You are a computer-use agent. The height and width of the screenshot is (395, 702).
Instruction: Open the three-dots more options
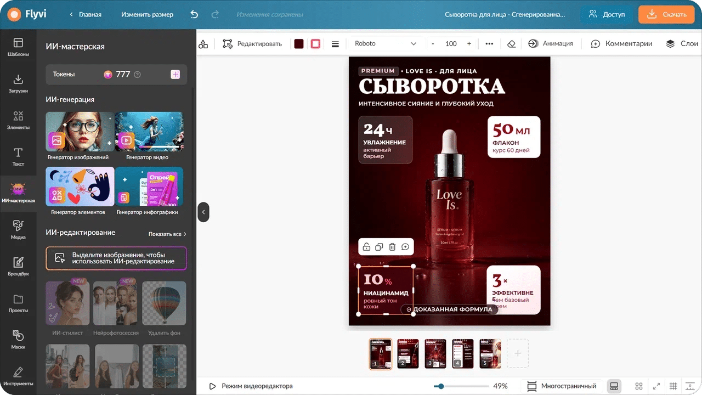click(x=489, y=44)
